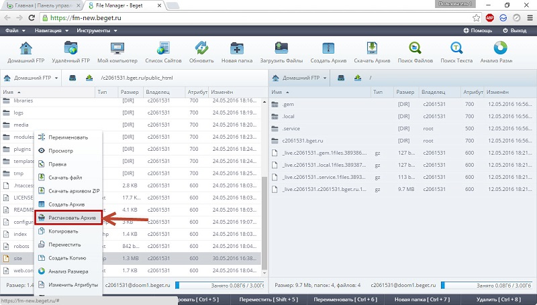Choose Распаковать Архив in context menu
Image resolution: width=537 pixels, height=305 pixels.
[x=68, y=218]
